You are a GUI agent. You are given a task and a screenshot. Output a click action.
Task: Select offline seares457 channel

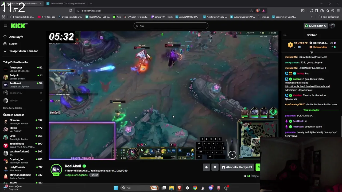click(x=23, y=93)
